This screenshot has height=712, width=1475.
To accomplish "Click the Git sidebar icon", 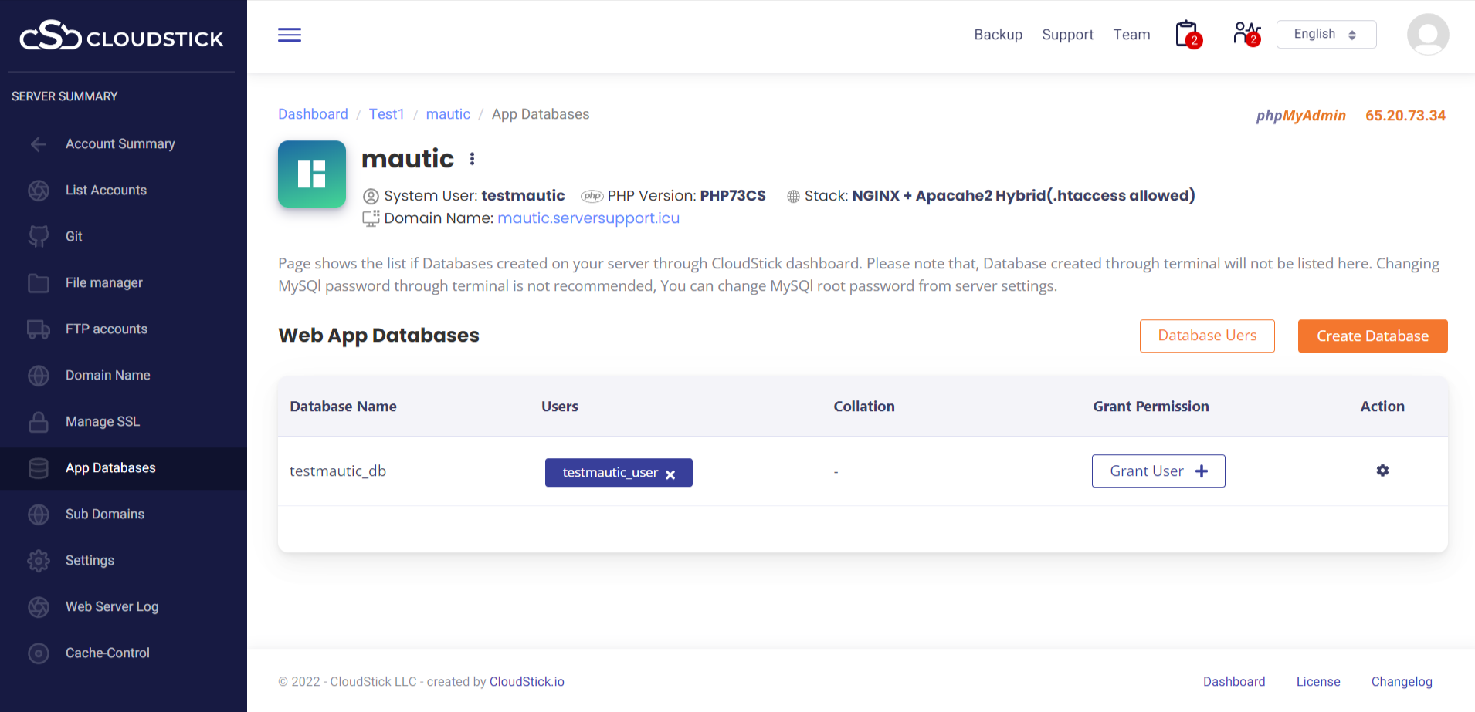I will 39,236.
